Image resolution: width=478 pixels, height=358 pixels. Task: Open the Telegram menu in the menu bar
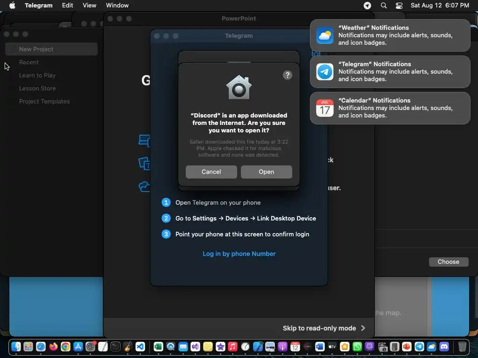click(x=38, y=5)
